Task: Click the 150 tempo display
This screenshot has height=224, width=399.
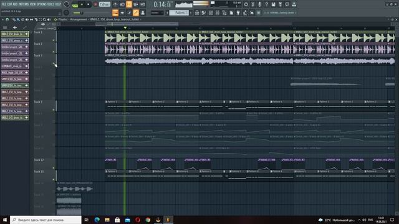Action: (x=105, y=4)
